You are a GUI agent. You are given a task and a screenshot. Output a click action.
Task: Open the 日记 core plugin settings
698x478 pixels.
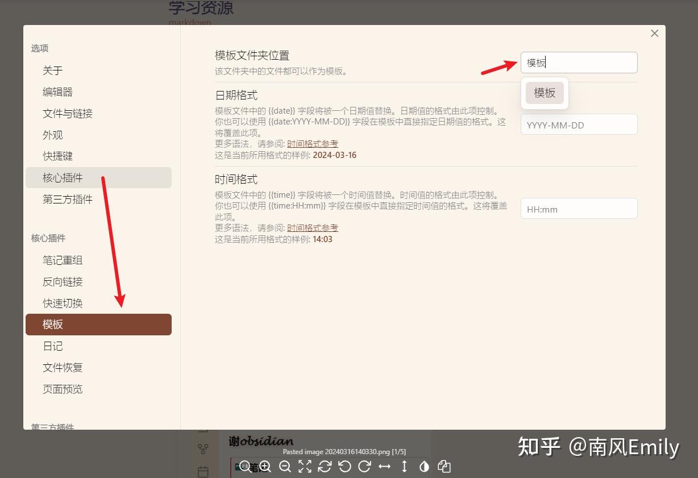coord(53,346)
